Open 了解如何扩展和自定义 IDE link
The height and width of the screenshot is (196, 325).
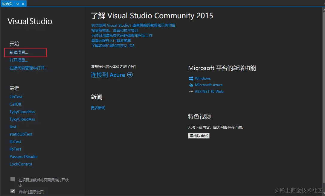(x=113, y=45)
